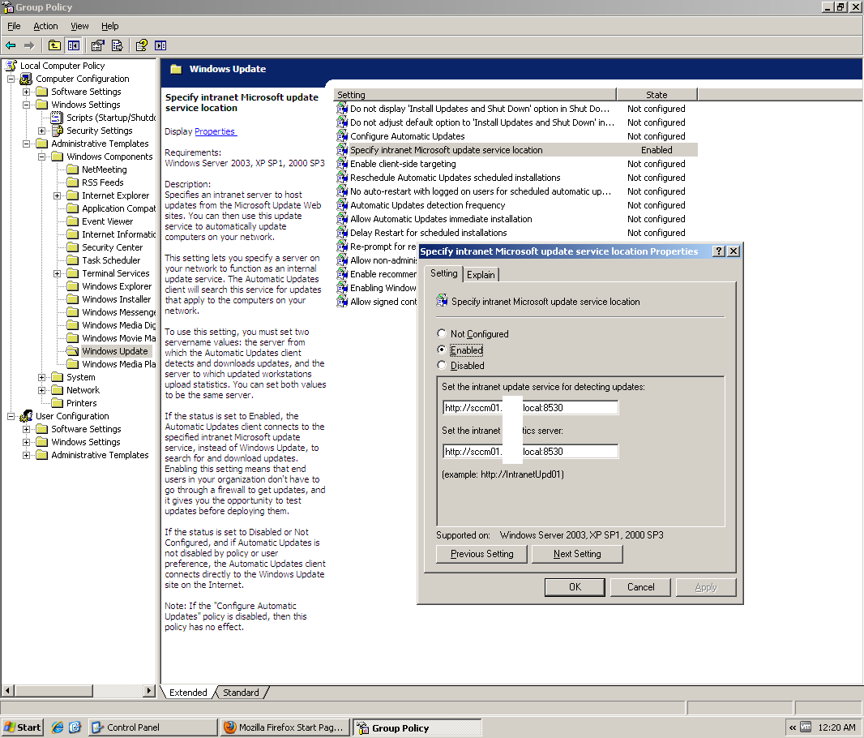Switch to the Explain tab

pos(481,274)
